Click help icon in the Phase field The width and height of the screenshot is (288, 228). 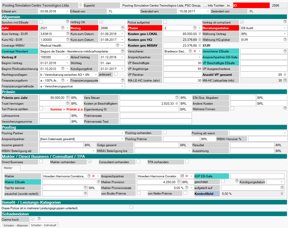195,28
